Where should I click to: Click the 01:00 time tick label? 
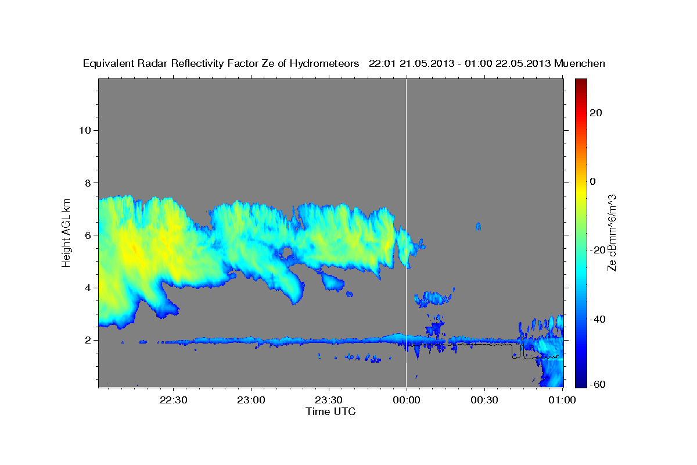click(x=562, y=400)
